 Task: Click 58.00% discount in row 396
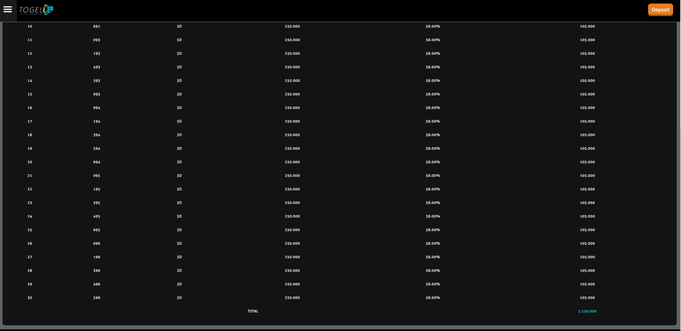433,271
